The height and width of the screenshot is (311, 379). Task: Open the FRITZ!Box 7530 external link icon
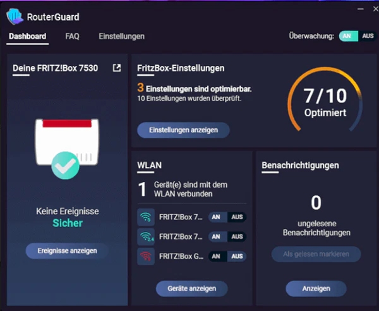click(x=117, y=68)
